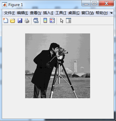This screenshot has height=121, width=116.
Task: Open the 工具 (Tools) menu
Action: pyautogui.click(x=61, y=13)
